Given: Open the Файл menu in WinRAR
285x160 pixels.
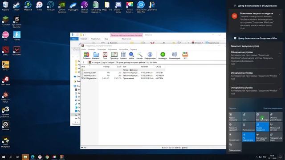Looking at the screenshot, I should 83,49.
